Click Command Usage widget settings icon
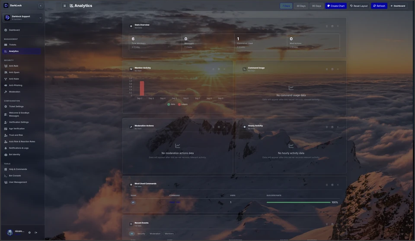 pos(332,69)
